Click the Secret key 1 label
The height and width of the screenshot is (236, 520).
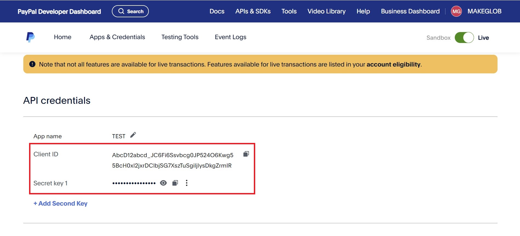tap(50, 183)
